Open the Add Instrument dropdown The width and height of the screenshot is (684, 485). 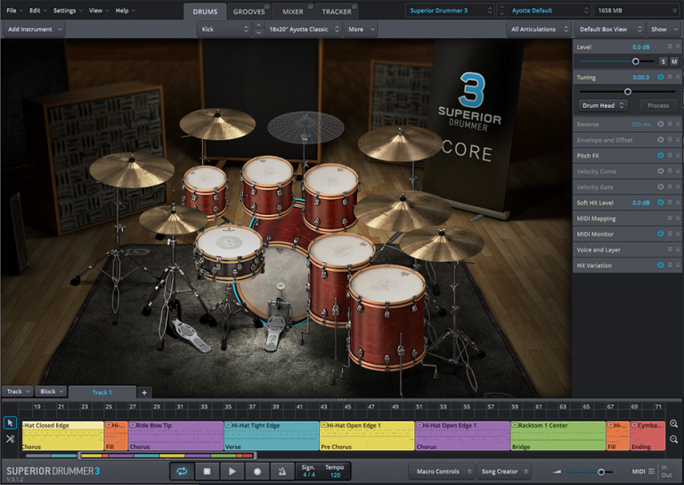coord(35,29)
